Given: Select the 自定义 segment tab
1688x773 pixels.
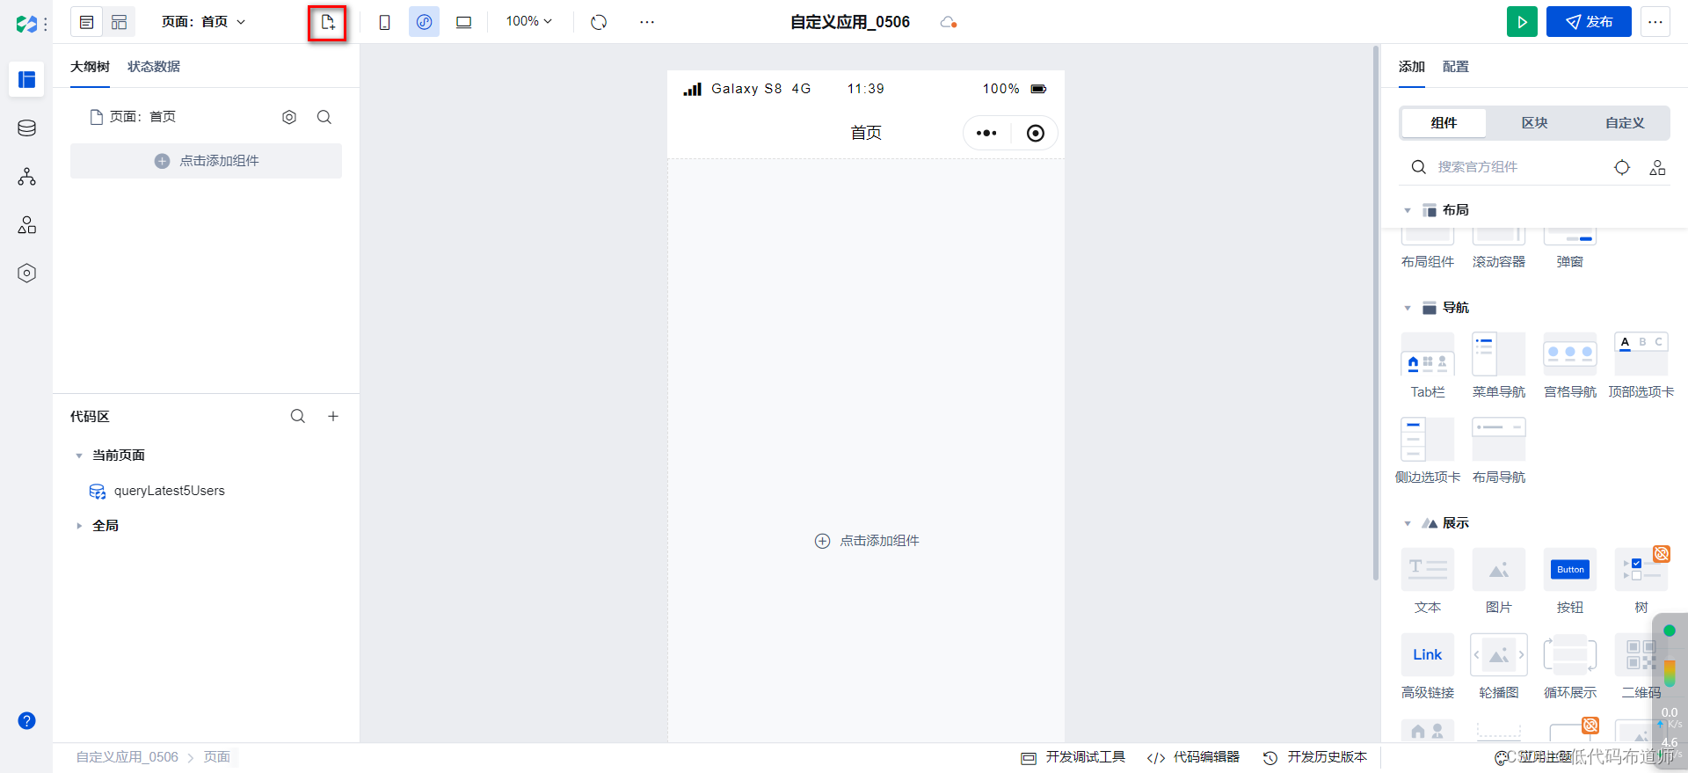Looking at the screenshot, I should tap(1625, 123).
